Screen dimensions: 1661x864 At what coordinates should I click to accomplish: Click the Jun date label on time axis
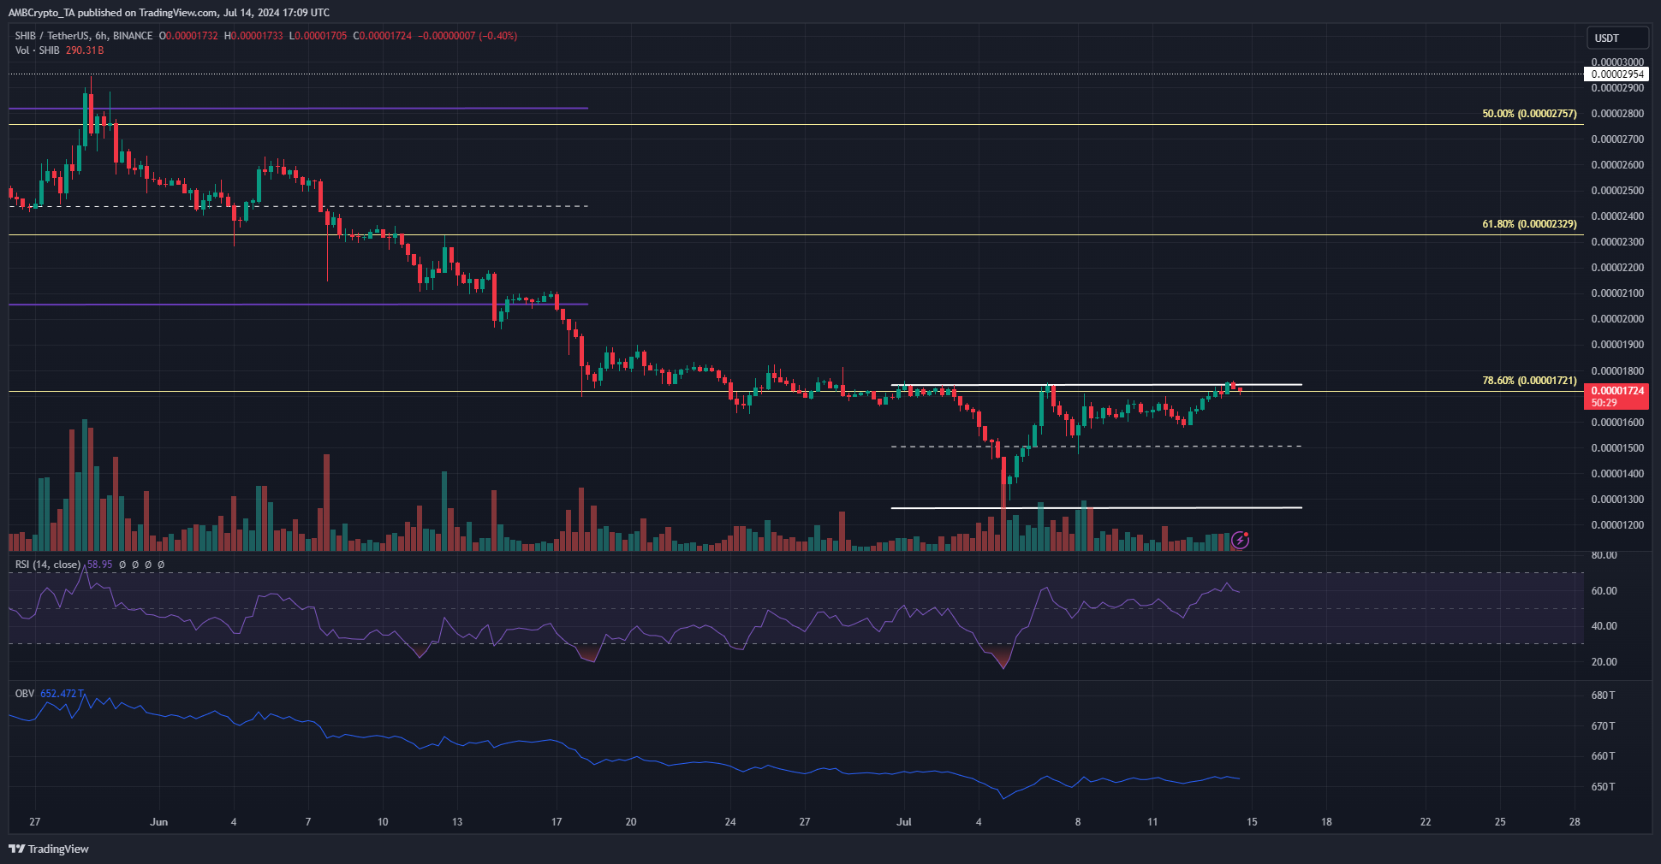click(158, 822)
